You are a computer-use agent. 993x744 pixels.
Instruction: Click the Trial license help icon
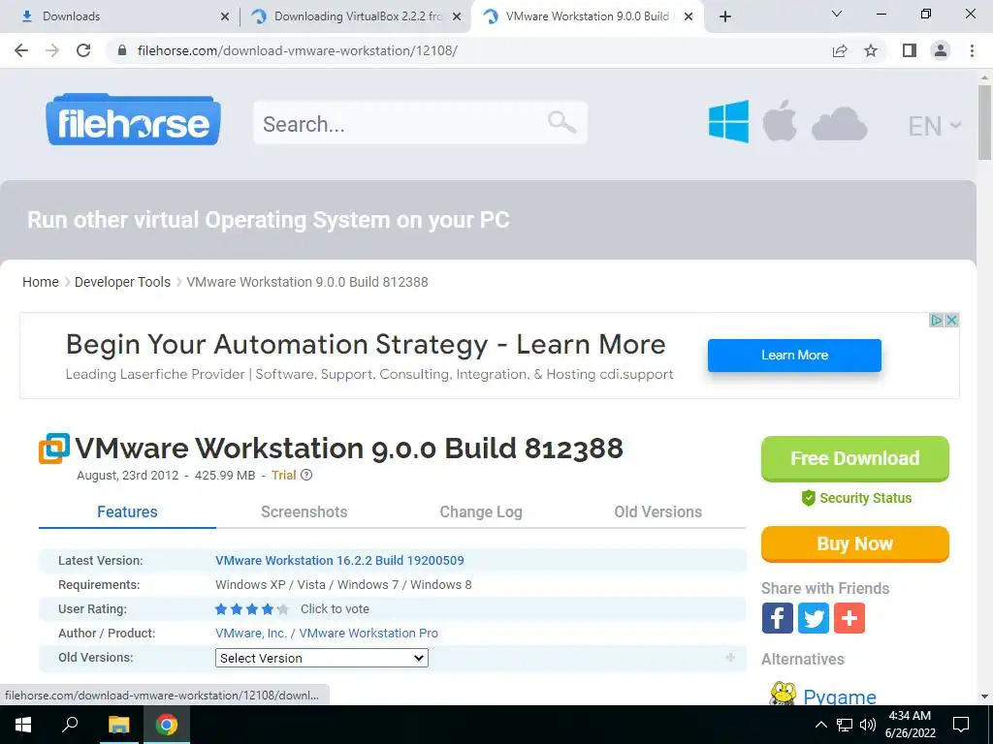coord(306,475)
